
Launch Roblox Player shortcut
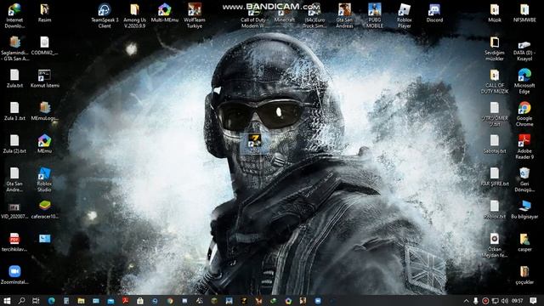pos(405,15)
